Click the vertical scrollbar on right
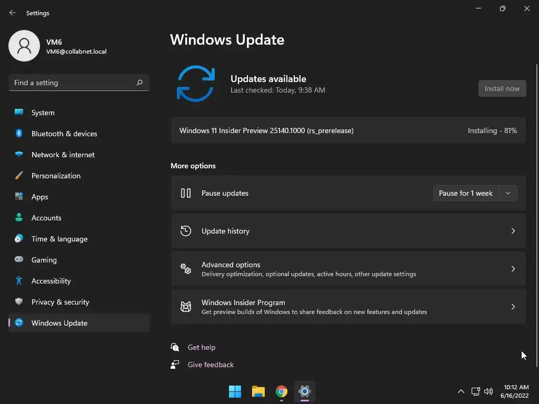539x404 pixels. point(537,215)
